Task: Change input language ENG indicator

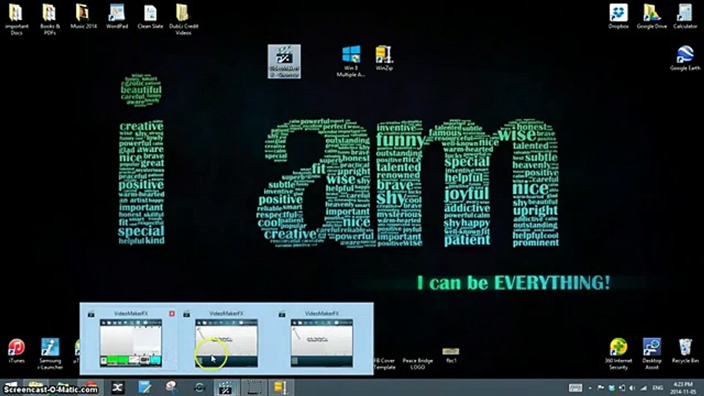Action: pos(657,388)
